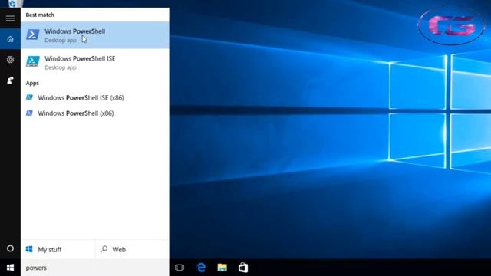Open Windows PowerShell best match result
The width and height of the screenshot is (491, 276).
coord(95,35)
